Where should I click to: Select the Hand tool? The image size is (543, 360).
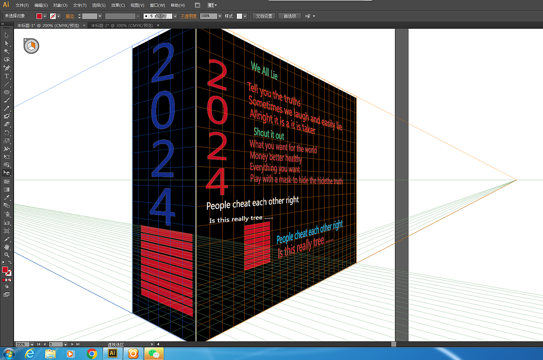tap(7, 246)
